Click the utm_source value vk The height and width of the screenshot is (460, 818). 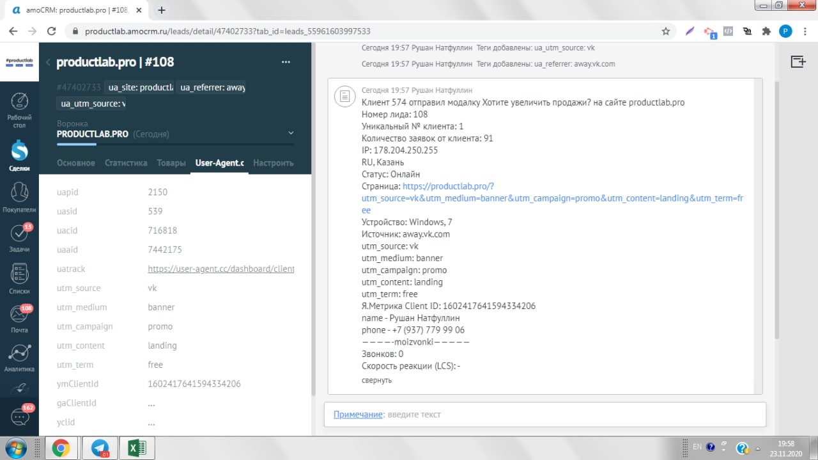152,288
